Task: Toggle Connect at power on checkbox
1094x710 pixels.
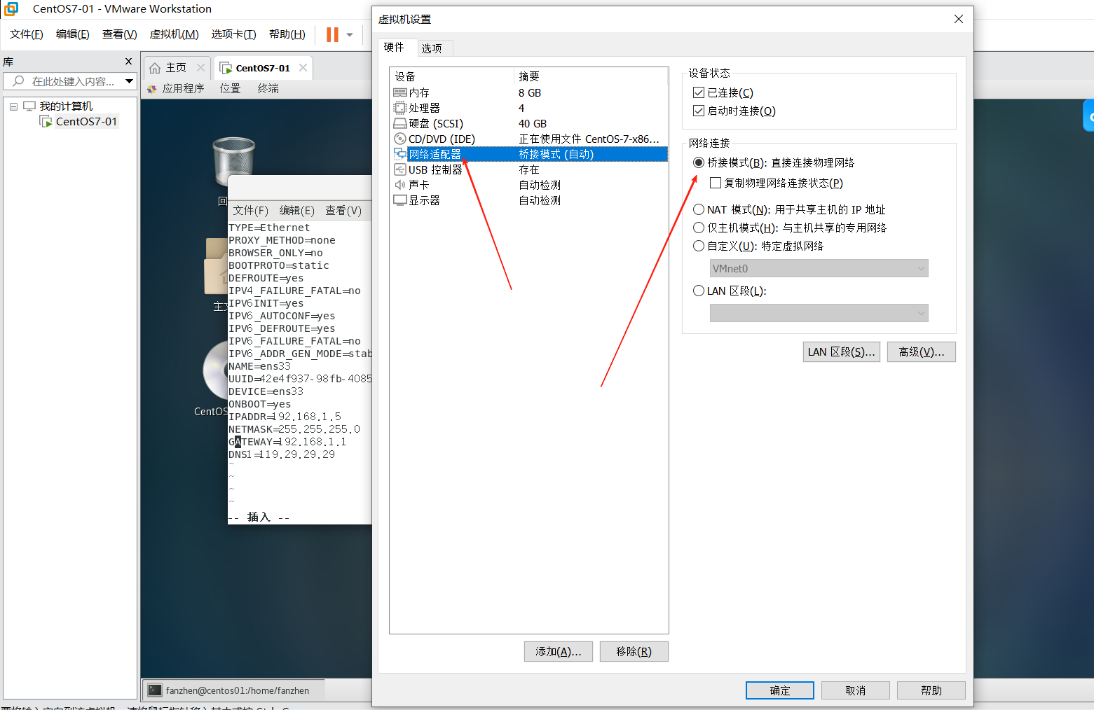Action: point(699,111)
